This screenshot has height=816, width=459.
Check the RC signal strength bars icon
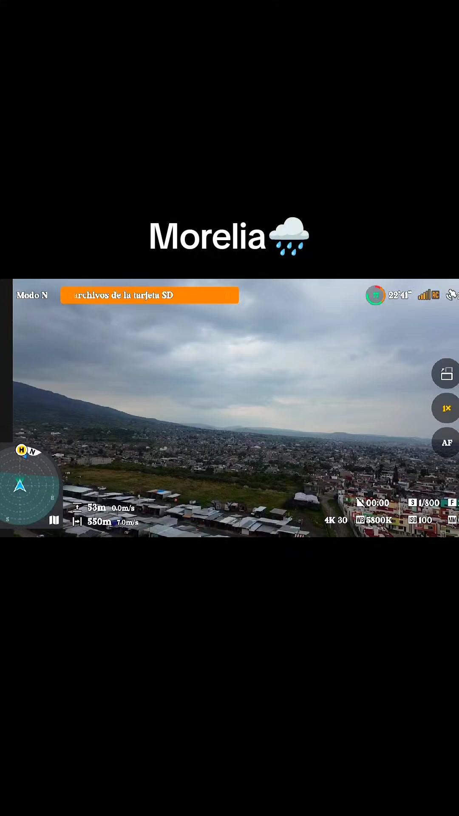[428, 295]
